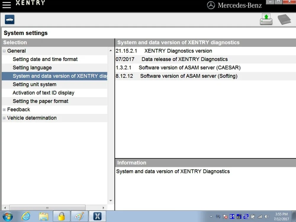Open Action Center flag tray icon
296x222 pixels.
[225, 217]
